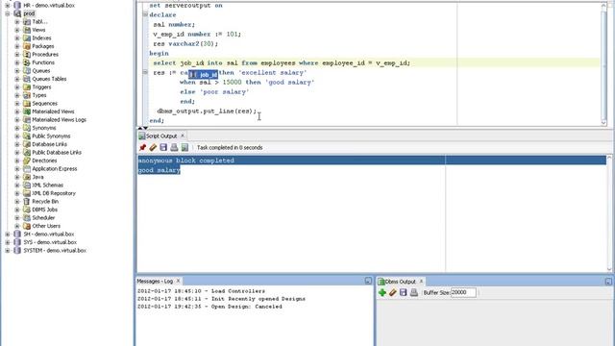
Task: Expand the SYS - demo.virtual.box connection
Action: [8, 242]
